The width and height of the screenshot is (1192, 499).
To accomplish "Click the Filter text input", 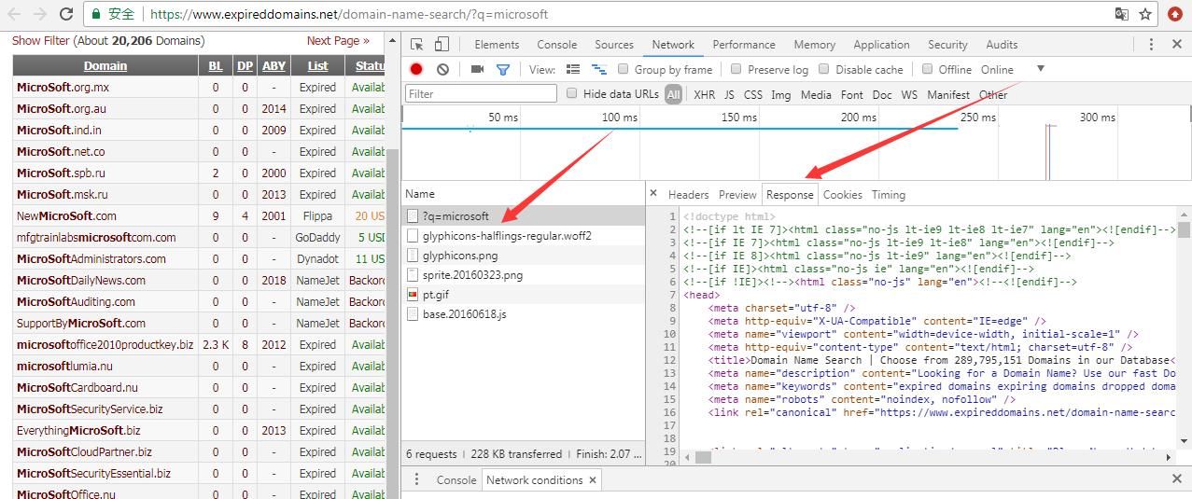I will 481,93.
